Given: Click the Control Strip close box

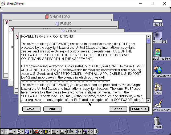Looking at the screenshot, I should point(2,132).
